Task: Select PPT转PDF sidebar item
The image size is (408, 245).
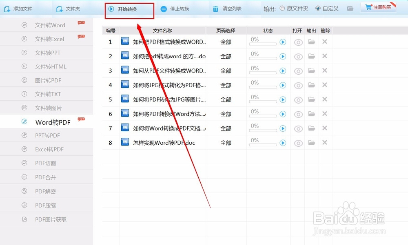Action: pos(47,135)
